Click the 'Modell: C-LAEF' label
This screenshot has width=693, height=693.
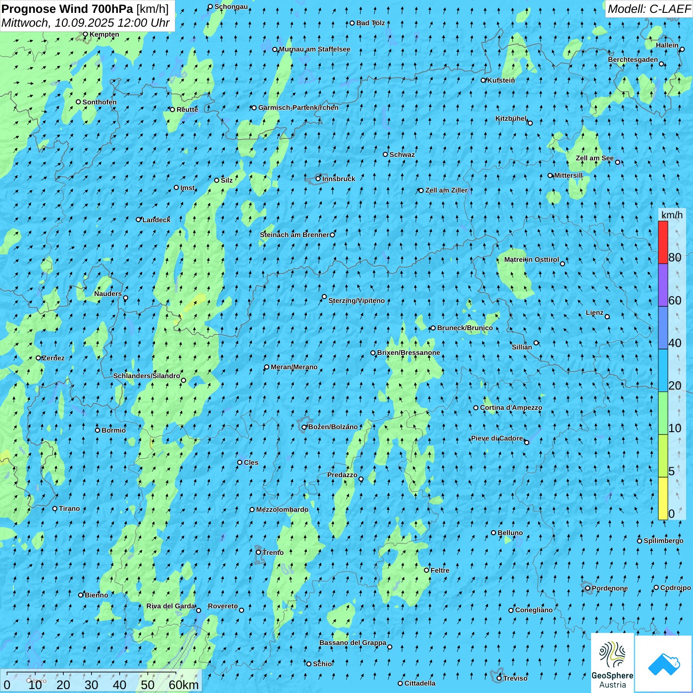(649, 9)
